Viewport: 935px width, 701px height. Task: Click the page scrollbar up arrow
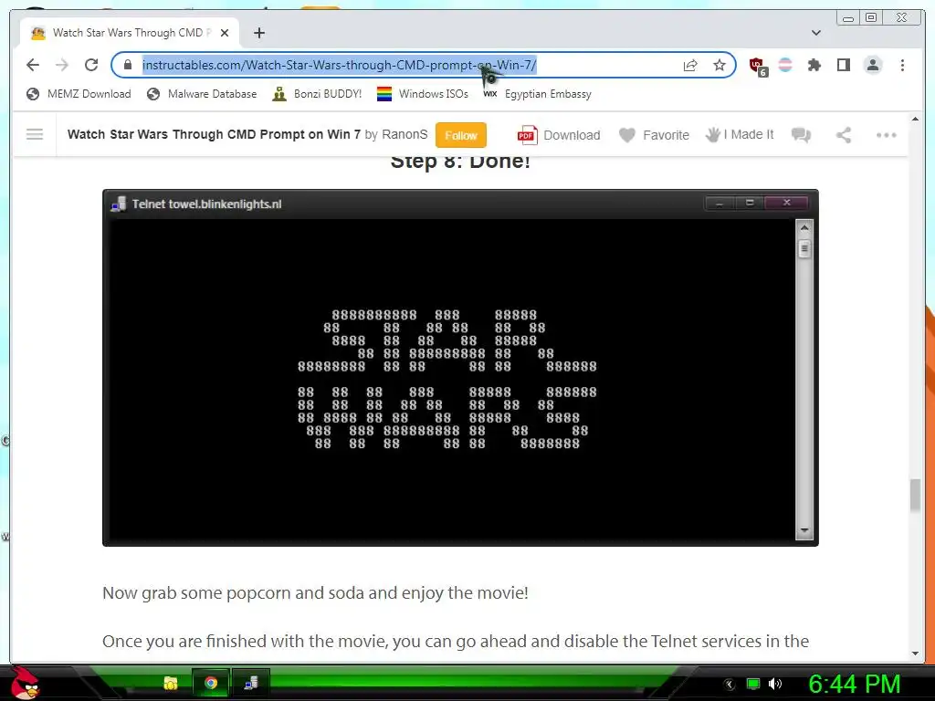915,120
